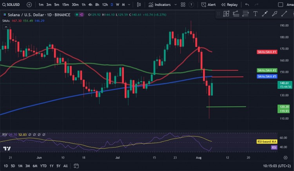Select the weekly W timeframe
Image resolution: width=294 pixels, height=171 pixels.
118,5
